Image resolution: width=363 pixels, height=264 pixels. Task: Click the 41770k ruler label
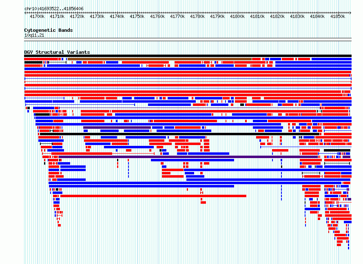[x=177, y=16]
